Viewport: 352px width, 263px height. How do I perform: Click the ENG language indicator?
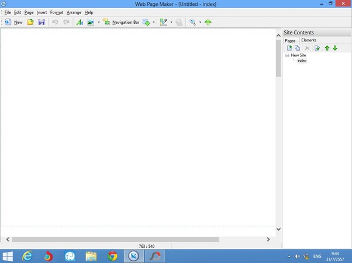pos(317,256)
